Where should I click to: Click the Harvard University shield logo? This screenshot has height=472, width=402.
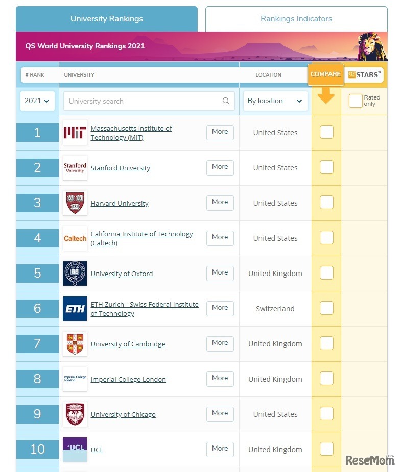click(x=75, y=203)
